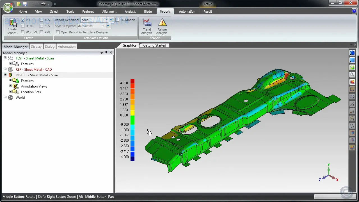Select the TEST - Sheet Metal - Scan item
The height and width of the screenshot is (202, 359).
coord(35,58)
